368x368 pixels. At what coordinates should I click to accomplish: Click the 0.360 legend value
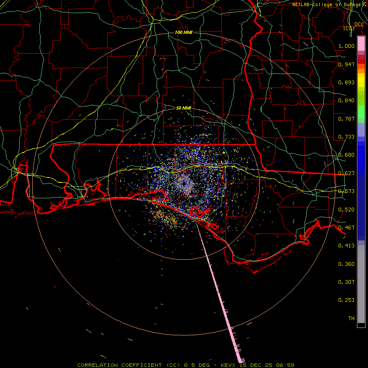click(346, 264)
